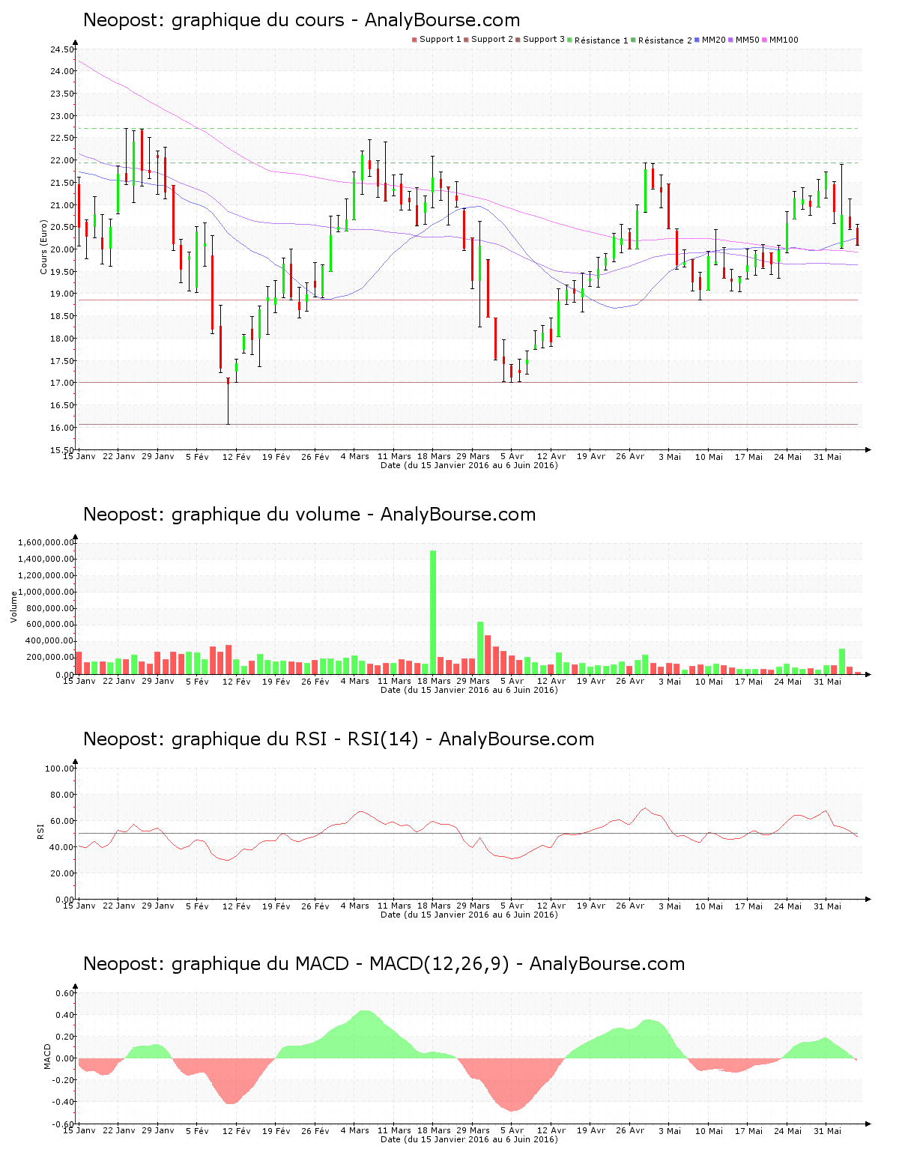The width and height of the screenshot is (899, 1161).
Task: Click '5 Avr' date on RSI chart axis
Action: [x=512, y=906]
